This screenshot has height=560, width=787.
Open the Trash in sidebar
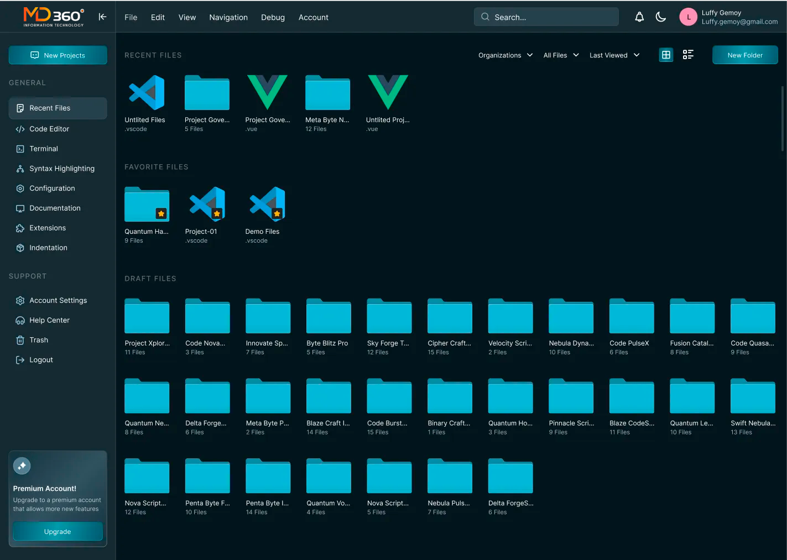38,340
